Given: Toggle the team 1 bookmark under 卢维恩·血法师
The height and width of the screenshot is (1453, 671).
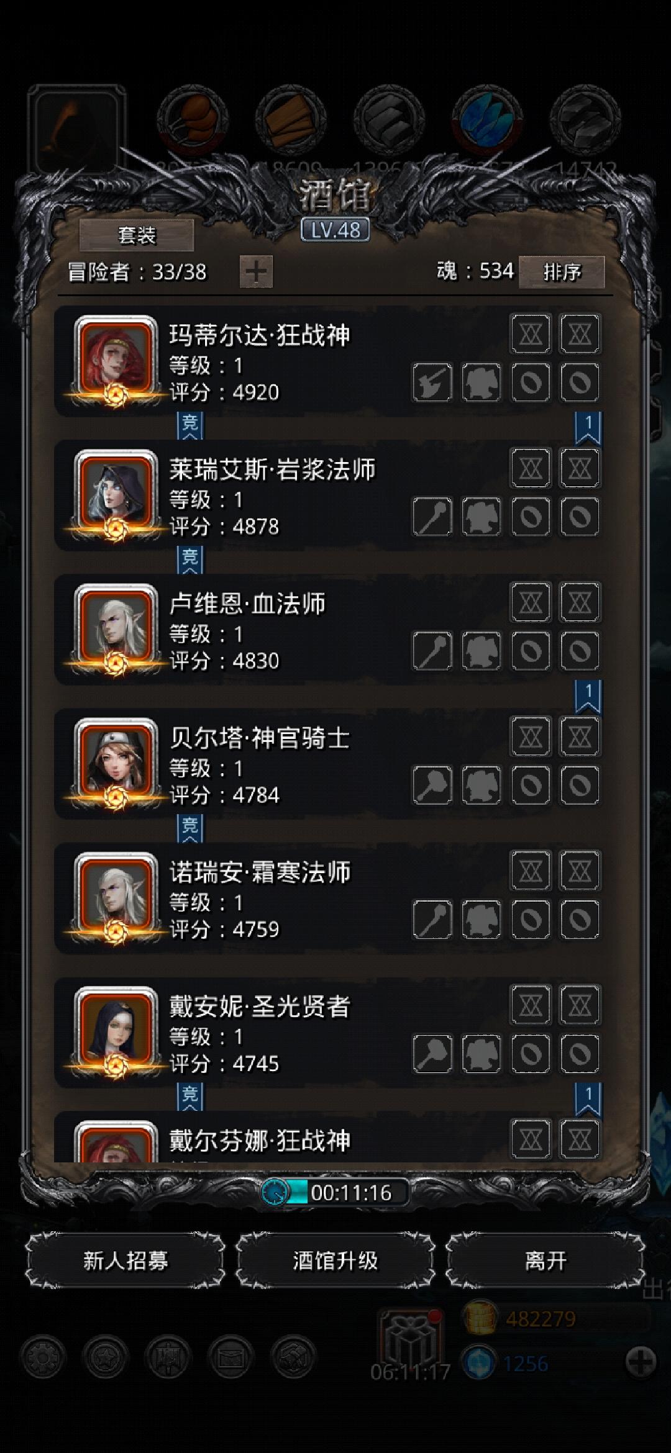Looking at the screenshot, I should (x=588, y=696).
